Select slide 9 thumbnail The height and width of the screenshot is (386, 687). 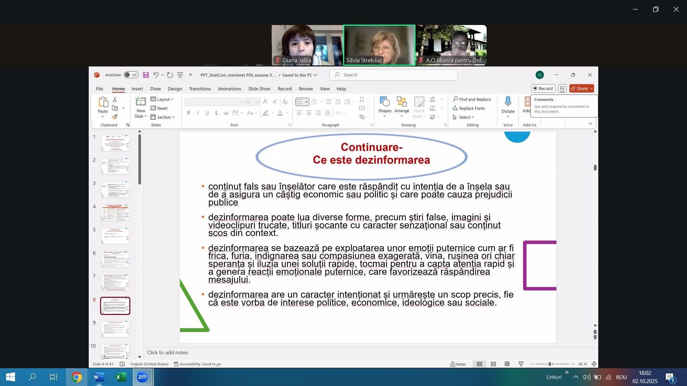coord(115,329)
